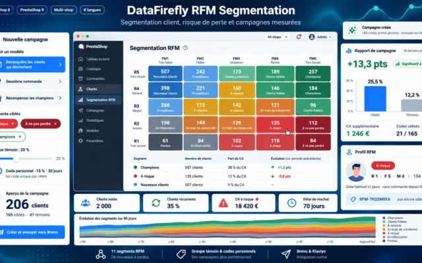Click the À risque row in segment table

click(230, 176)
